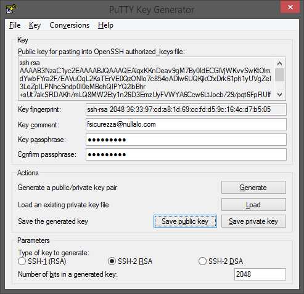Open the File menu
The image size is (304, 294).
point(15,25)
